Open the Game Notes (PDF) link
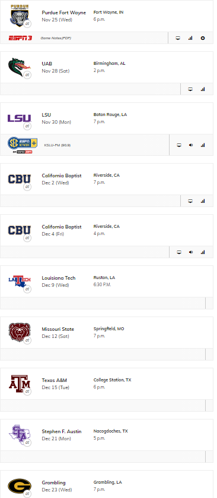Viewport: 217px width, 498px height. point(56,38)
